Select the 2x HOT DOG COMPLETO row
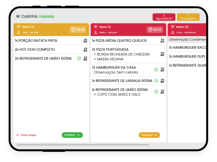217x162 pixels. [51, 49]
